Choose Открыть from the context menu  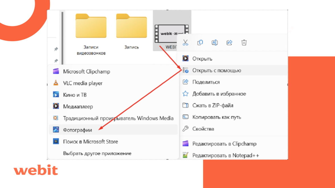pyautogui.click(x=233, y=59)
